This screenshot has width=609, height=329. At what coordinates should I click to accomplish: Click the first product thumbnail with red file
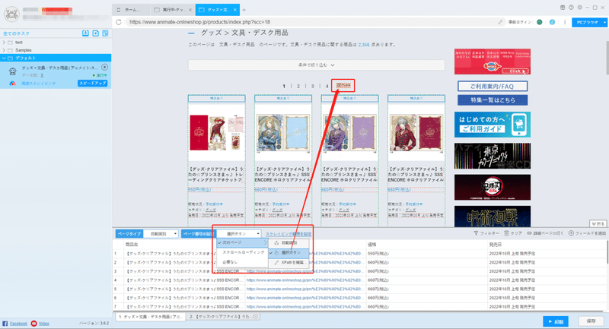point(217,132)
